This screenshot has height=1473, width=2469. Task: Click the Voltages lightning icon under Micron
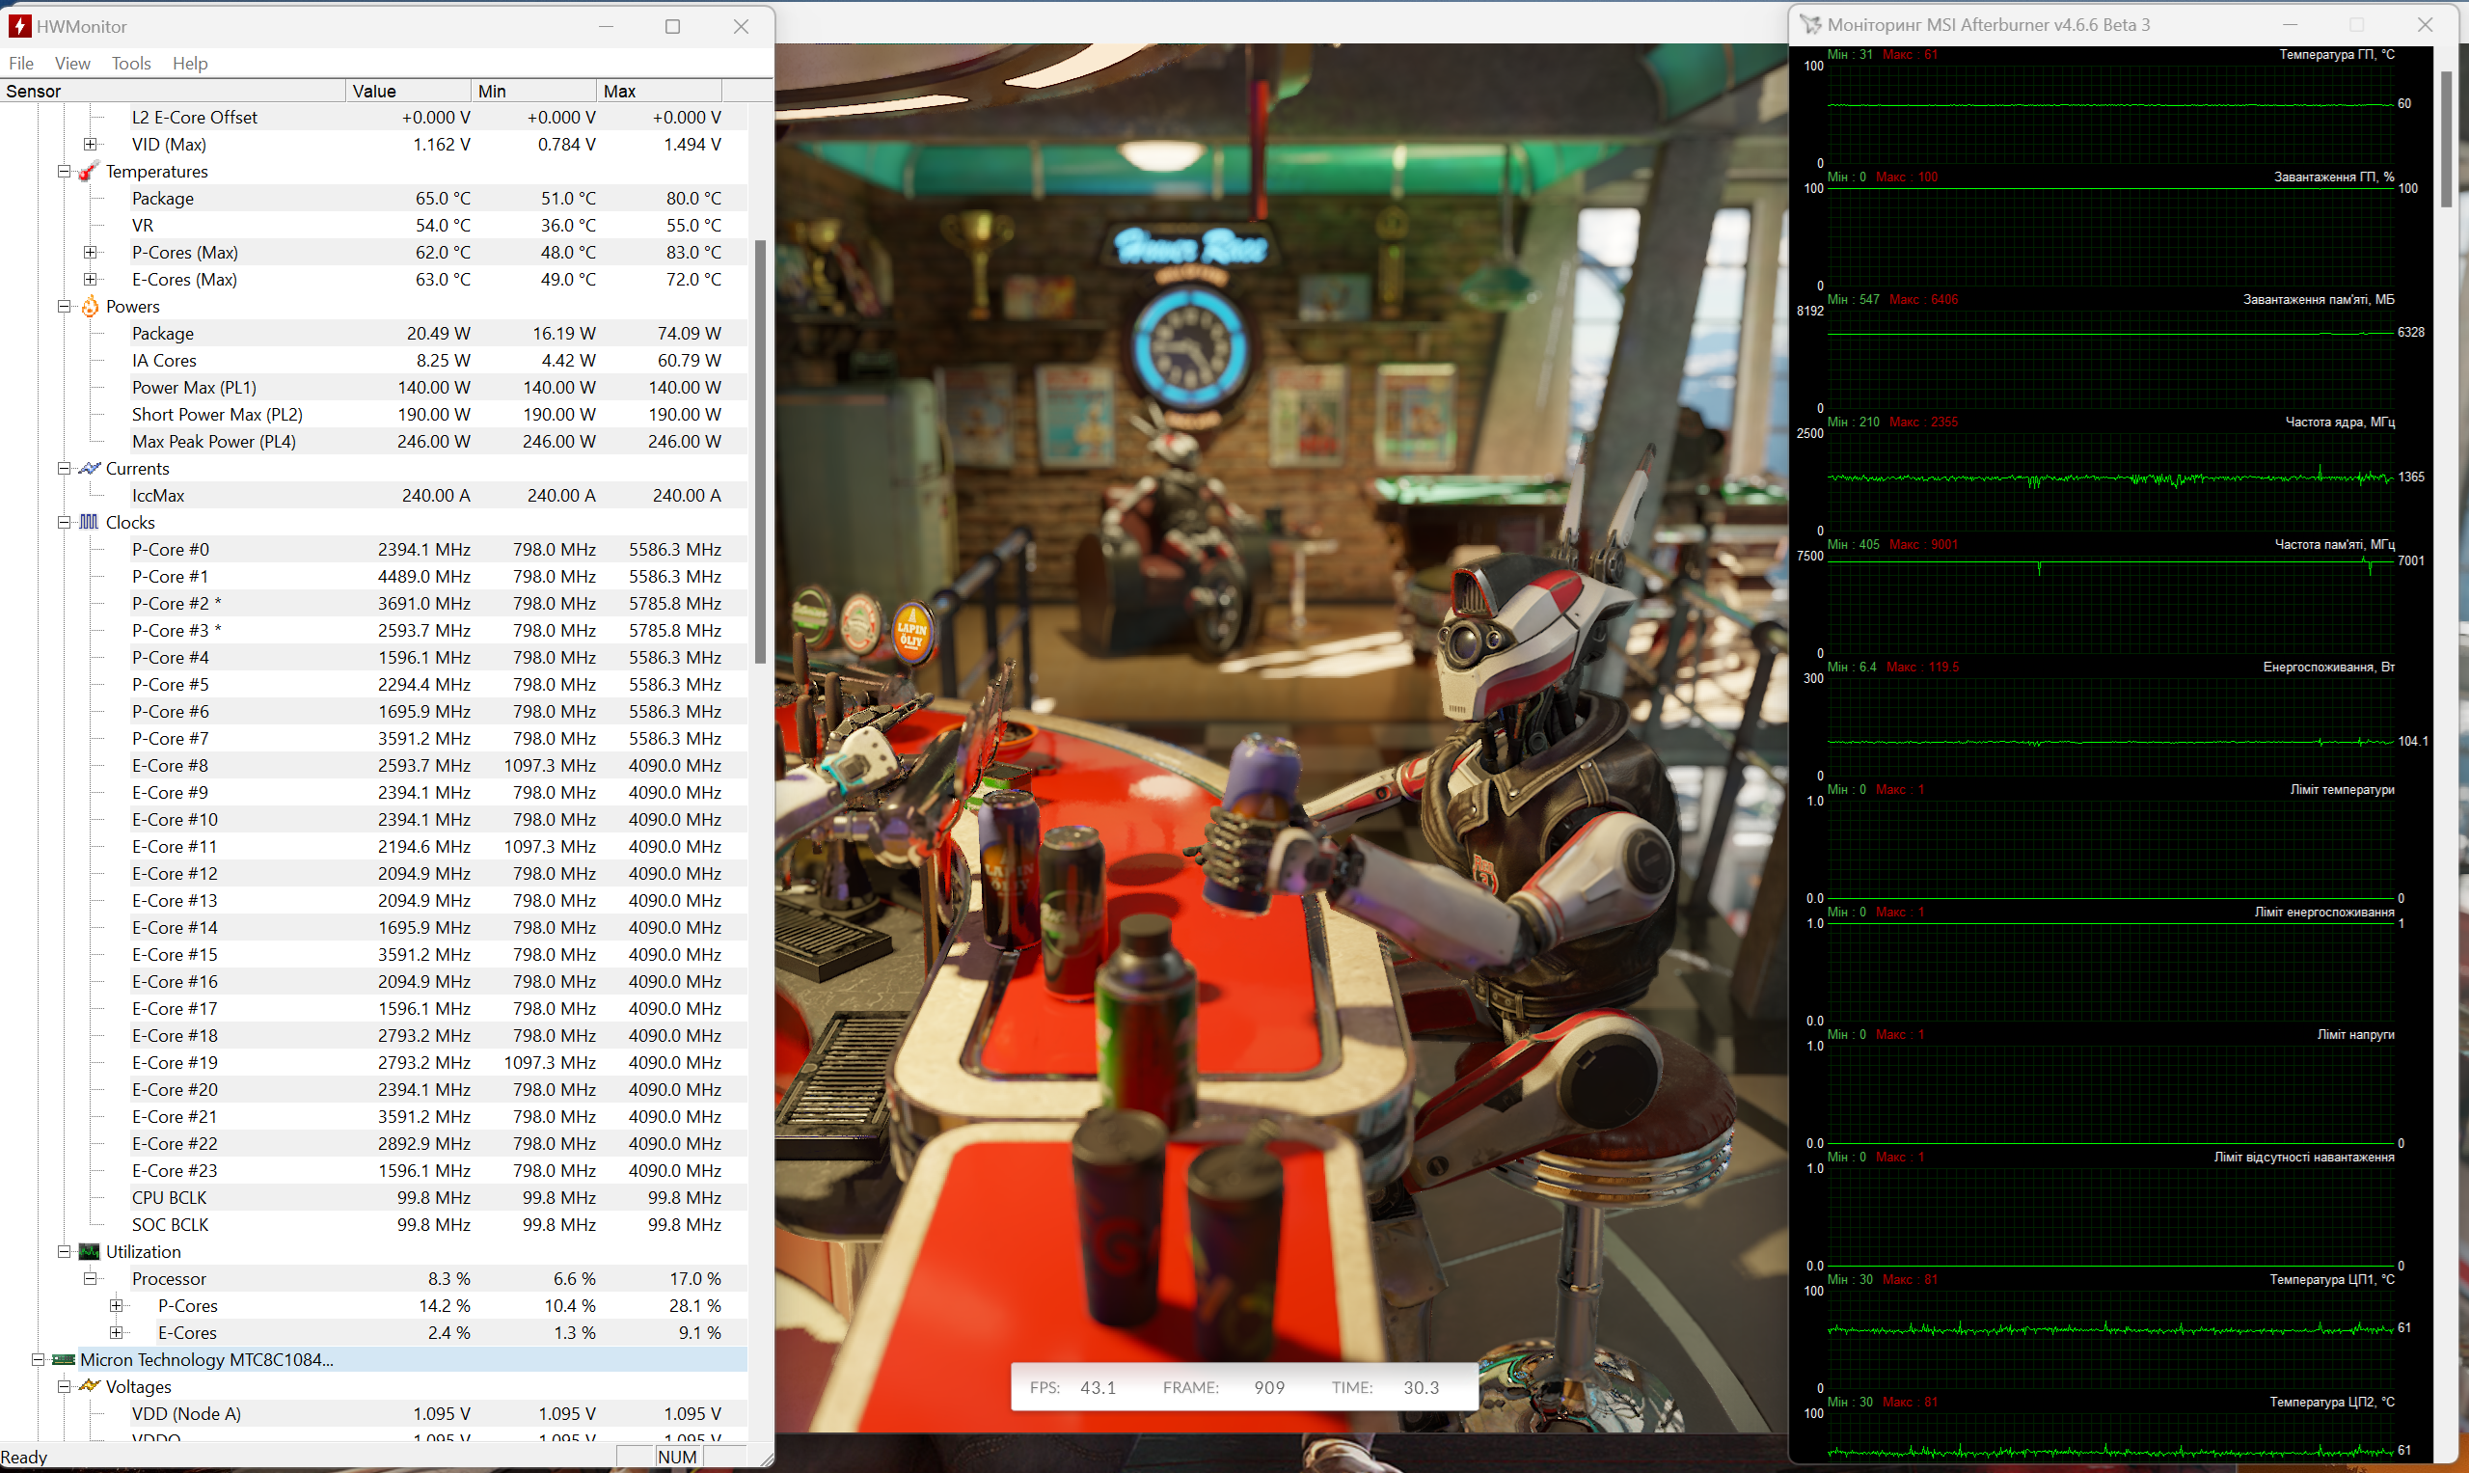pyautogui.click(x=90, y=1386)
